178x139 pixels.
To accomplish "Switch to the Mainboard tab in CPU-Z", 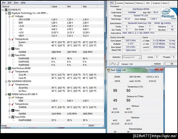I will pyautogui.click(x=129, y=3).
